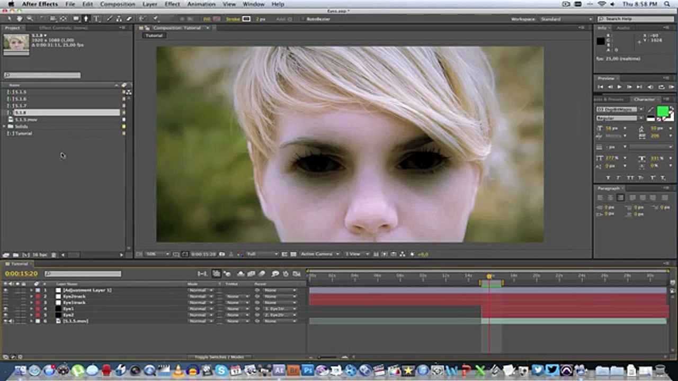This screenshot has width=678, height=381.
Task: Open the Paragraph panel tab
Action: [609, 188]
